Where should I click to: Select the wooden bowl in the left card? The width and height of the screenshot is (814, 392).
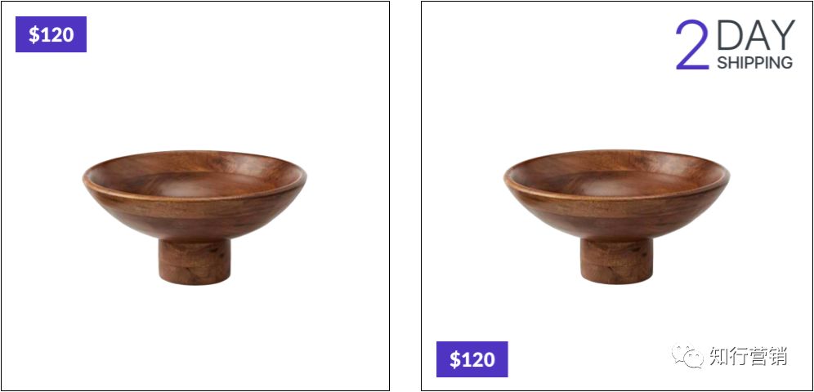click(x=195, y=217)
